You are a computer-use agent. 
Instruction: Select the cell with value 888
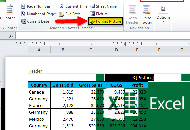(x=63, y=112)
